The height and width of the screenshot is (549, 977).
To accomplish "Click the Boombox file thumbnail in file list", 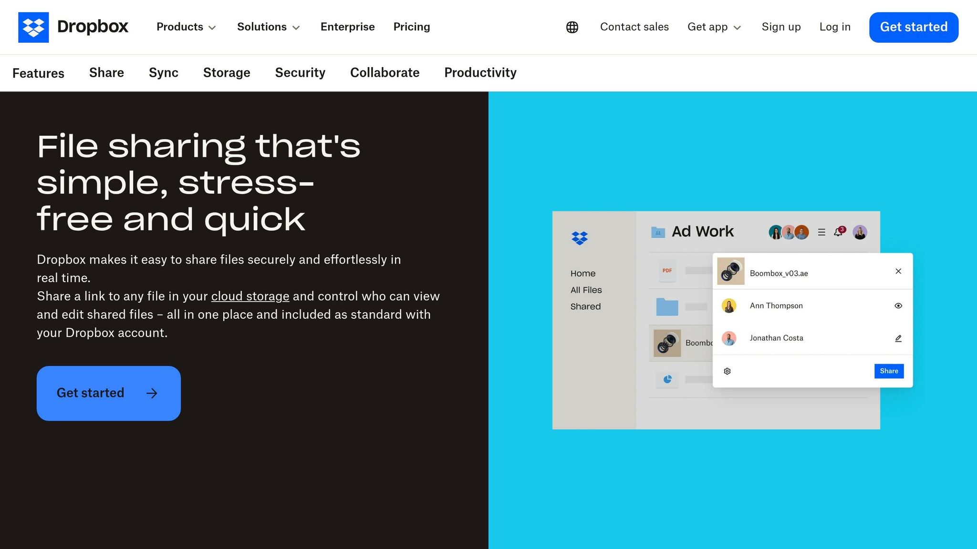I will [x=667, y=343].
